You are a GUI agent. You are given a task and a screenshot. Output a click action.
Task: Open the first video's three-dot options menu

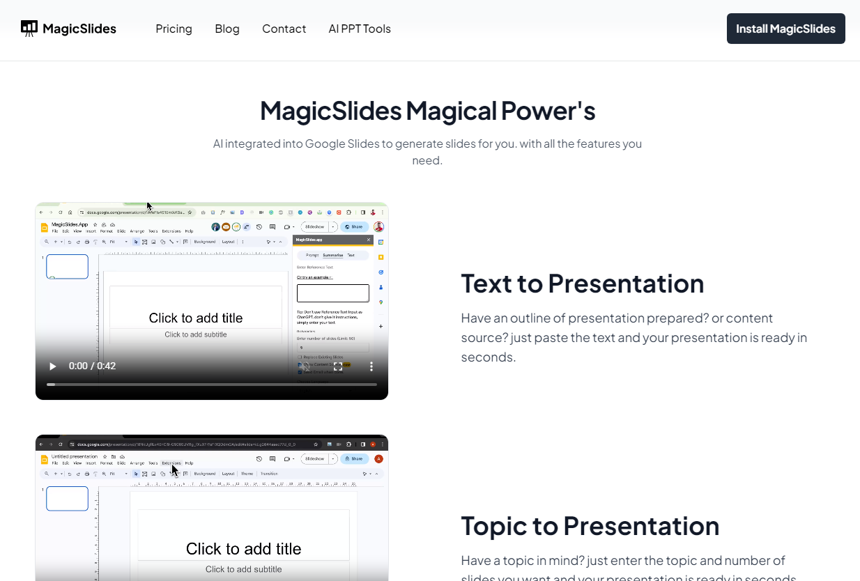click(371, 366)
